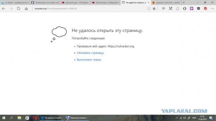
Task: Open the purple OneNote extension icon
Action: pos(191,8)
